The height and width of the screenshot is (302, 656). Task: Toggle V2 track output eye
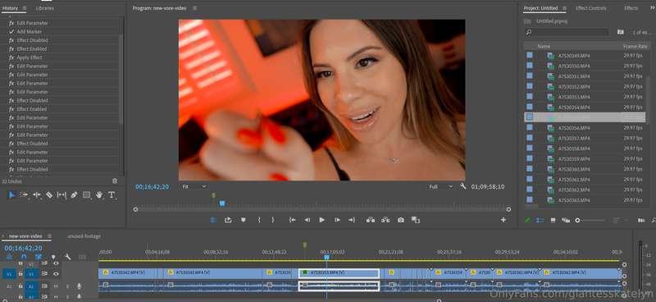pos(56,263)
